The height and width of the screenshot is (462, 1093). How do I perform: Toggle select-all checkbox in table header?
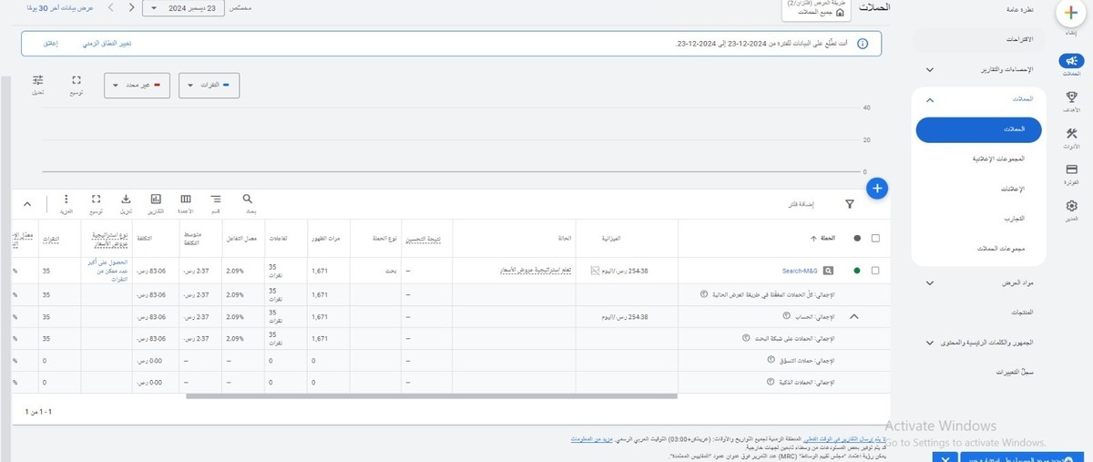[x=876, y=238]
